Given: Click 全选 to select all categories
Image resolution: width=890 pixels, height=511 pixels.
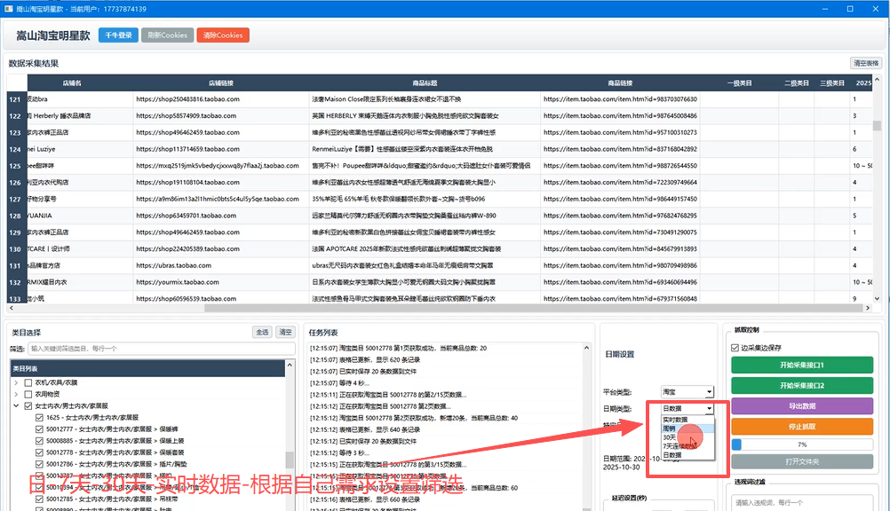Looking at the screenshot, I should (262, 330).
